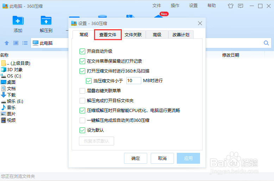The height and width of the screenshot is (181, 274).
Task: Select the 3D 对象 folder
Action: click(x=12, y=69)
